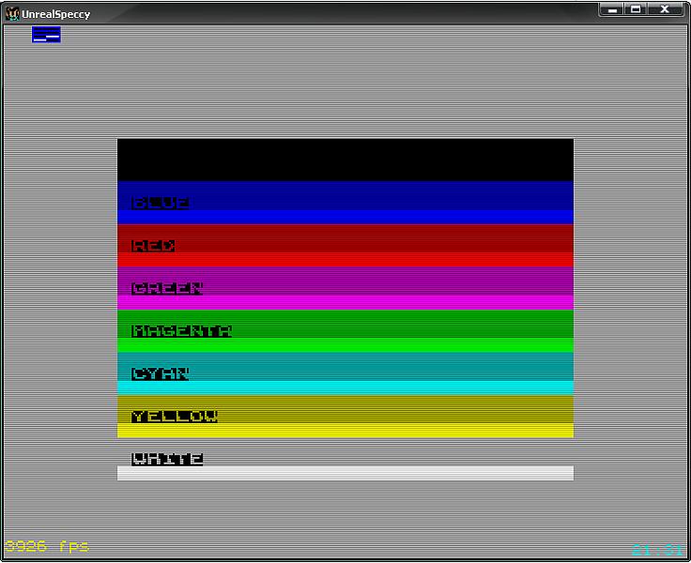The image size is (691, 563).
Task: Click the BLUE label text
Action: point(161,203)
